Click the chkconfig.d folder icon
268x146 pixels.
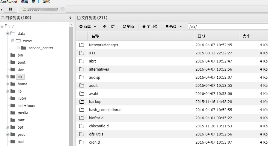point(82,126)
